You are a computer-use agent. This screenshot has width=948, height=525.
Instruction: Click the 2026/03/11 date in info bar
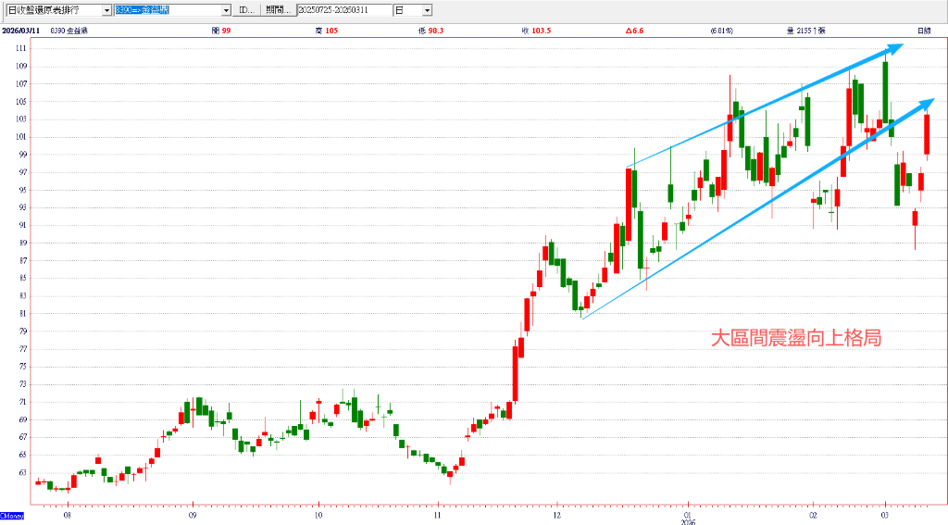point(19,31)
